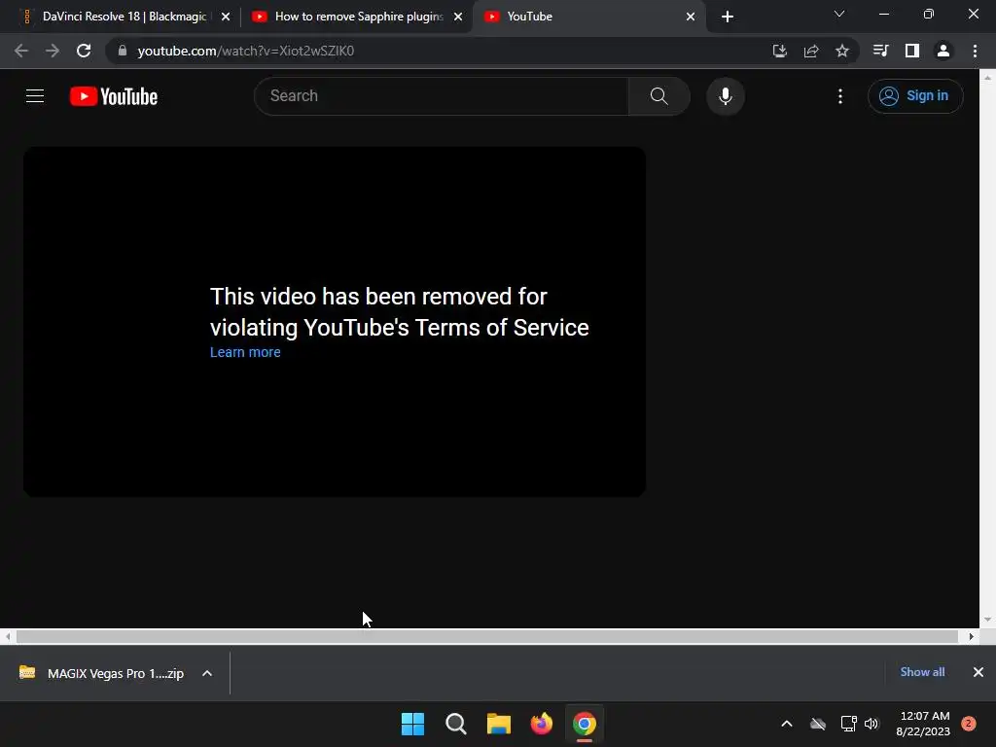996x747 pixels.
Task: Open File Explorer from the taskbar
Action: click(499, 724)
